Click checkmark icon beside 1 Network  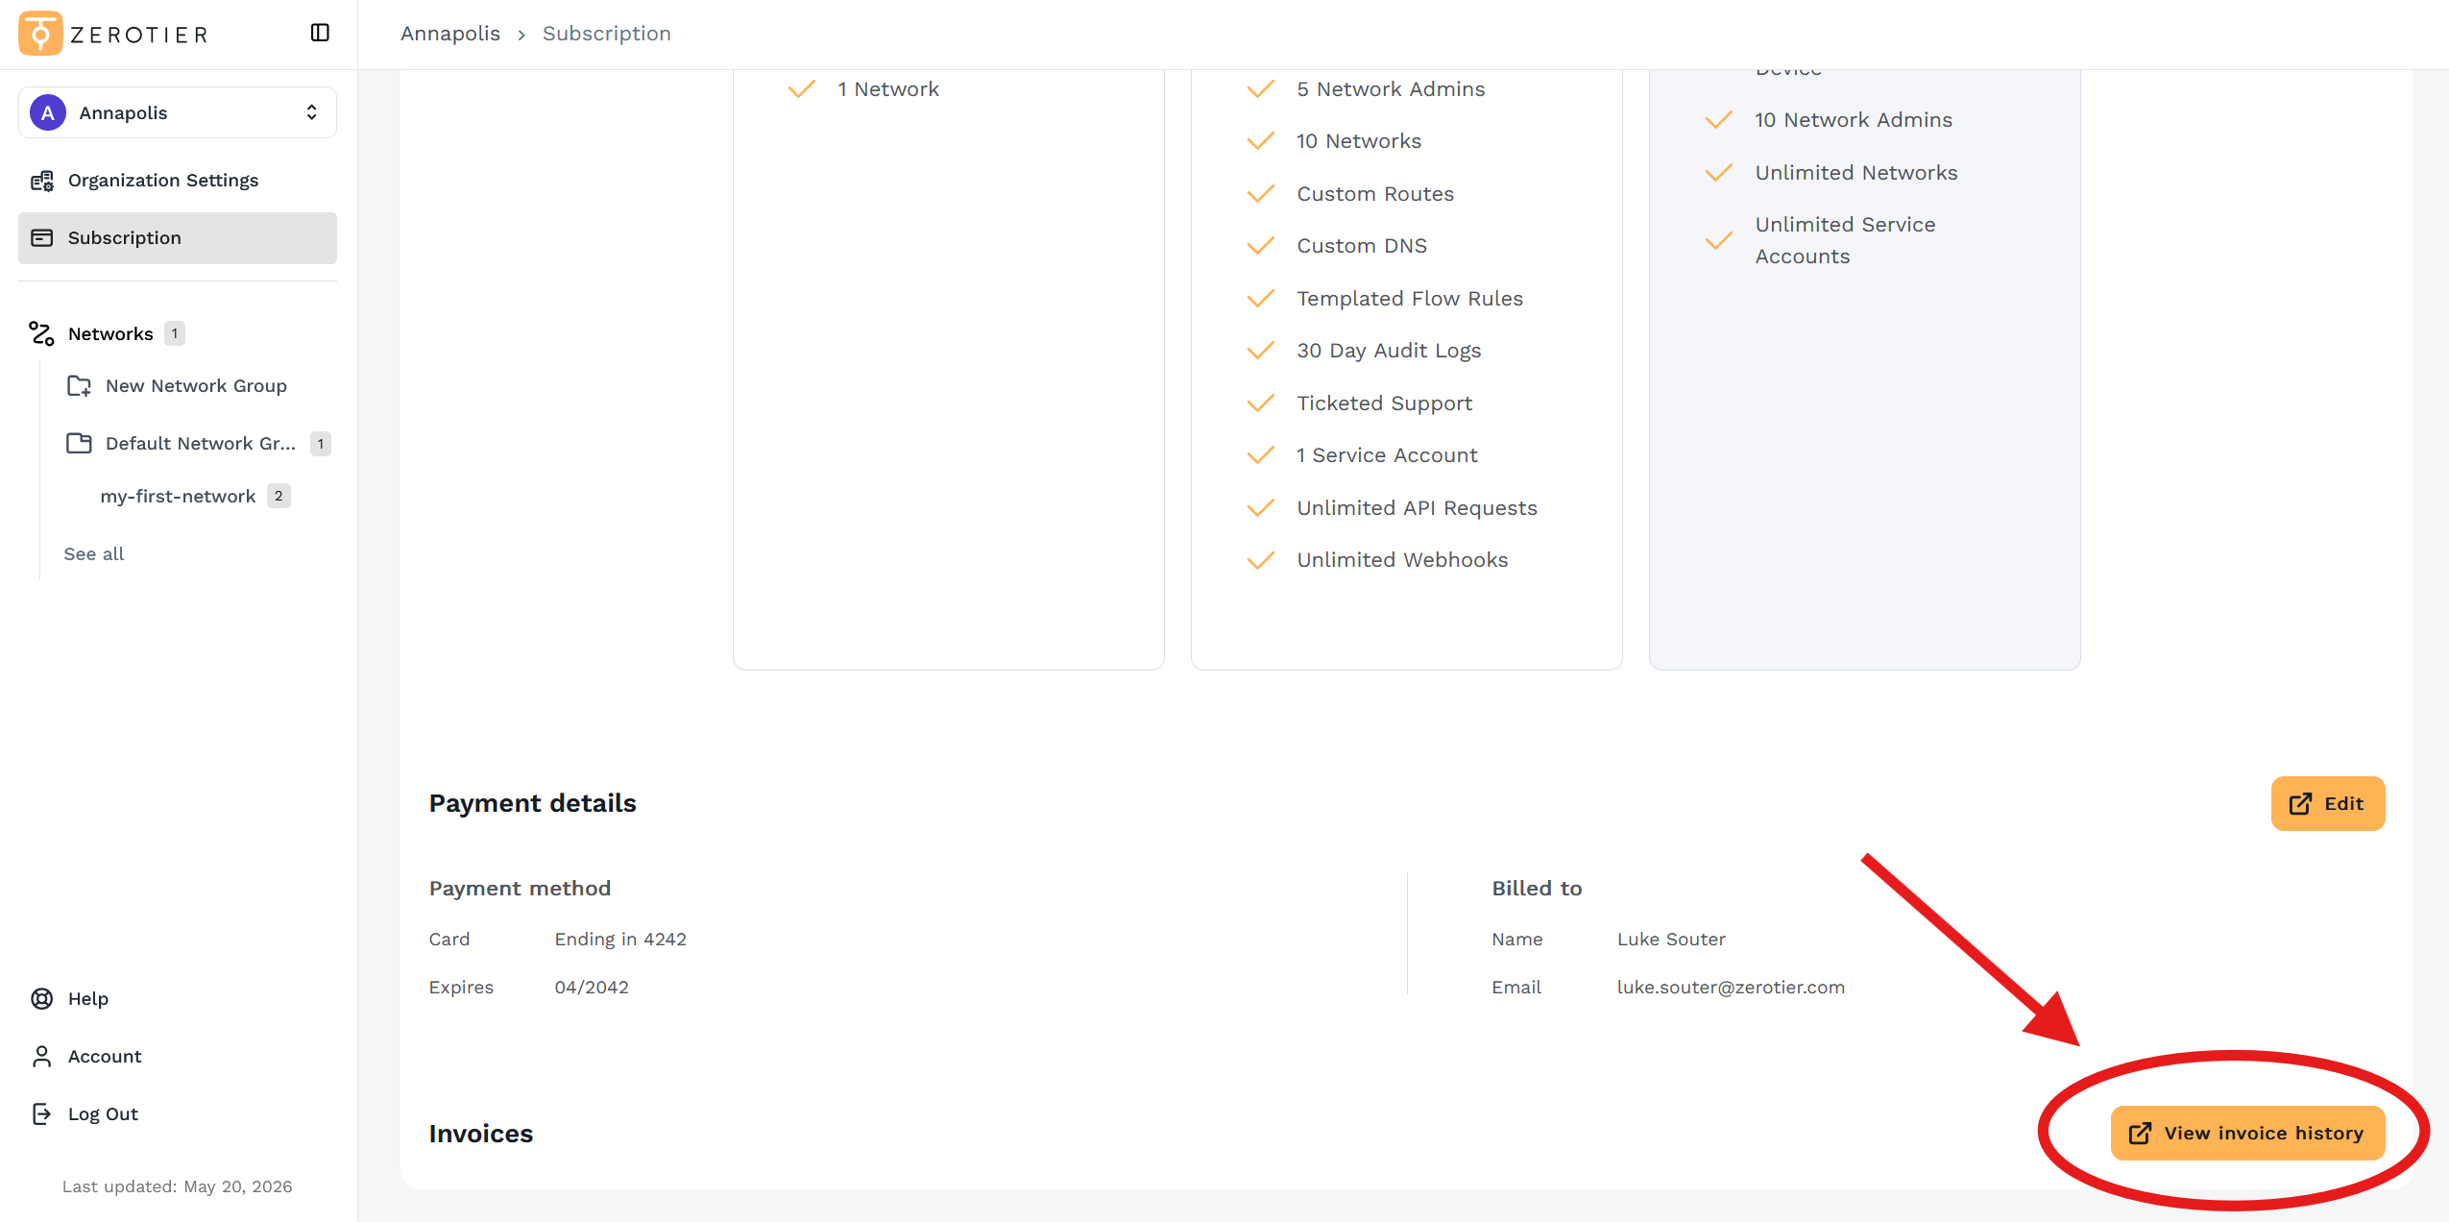(802, 89)
